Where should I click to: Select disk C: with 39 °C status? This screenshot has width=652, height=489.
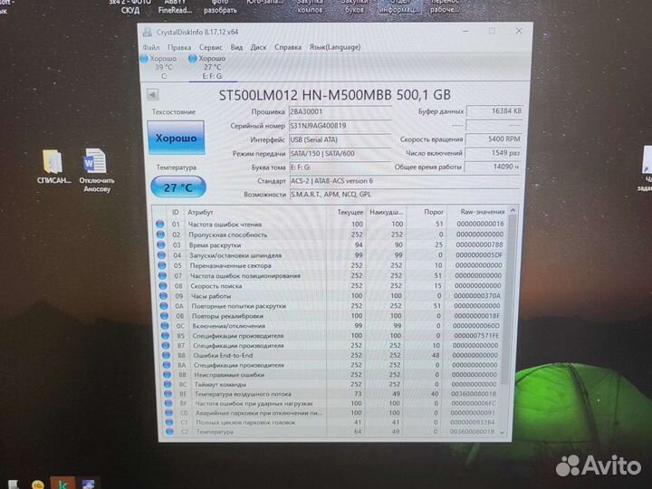tap(163, 67)
